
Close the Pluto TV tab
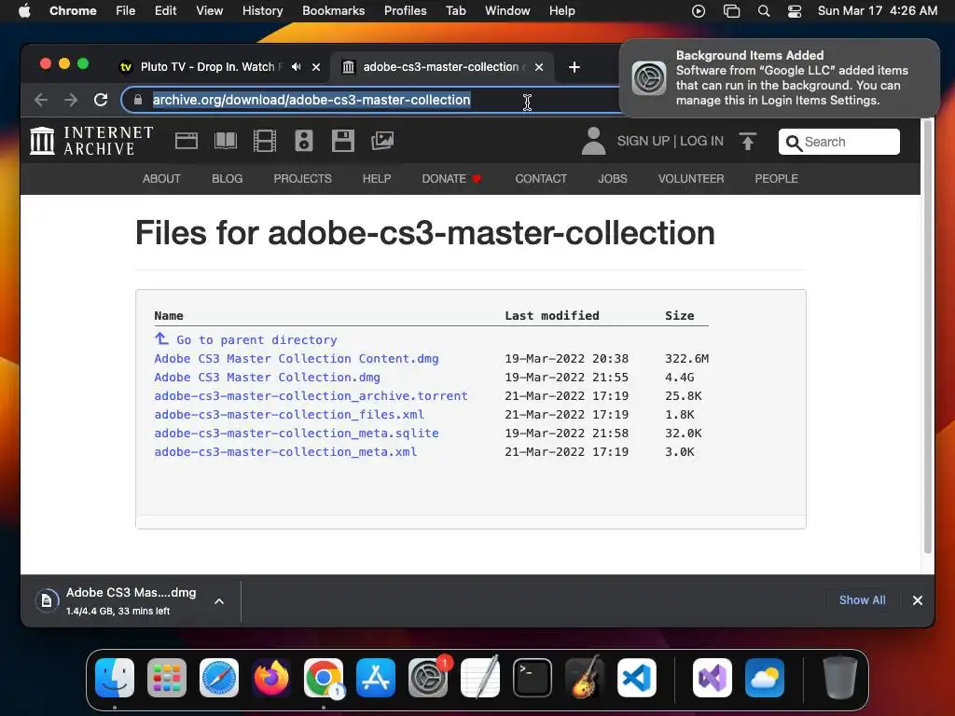coord(316,67)
